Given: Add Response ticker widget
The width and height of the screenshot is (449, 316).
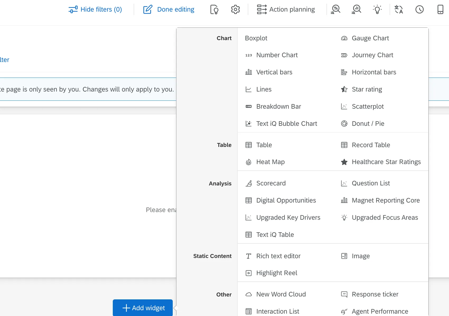Looking at the screenshot, I should [x=370, y=294].
